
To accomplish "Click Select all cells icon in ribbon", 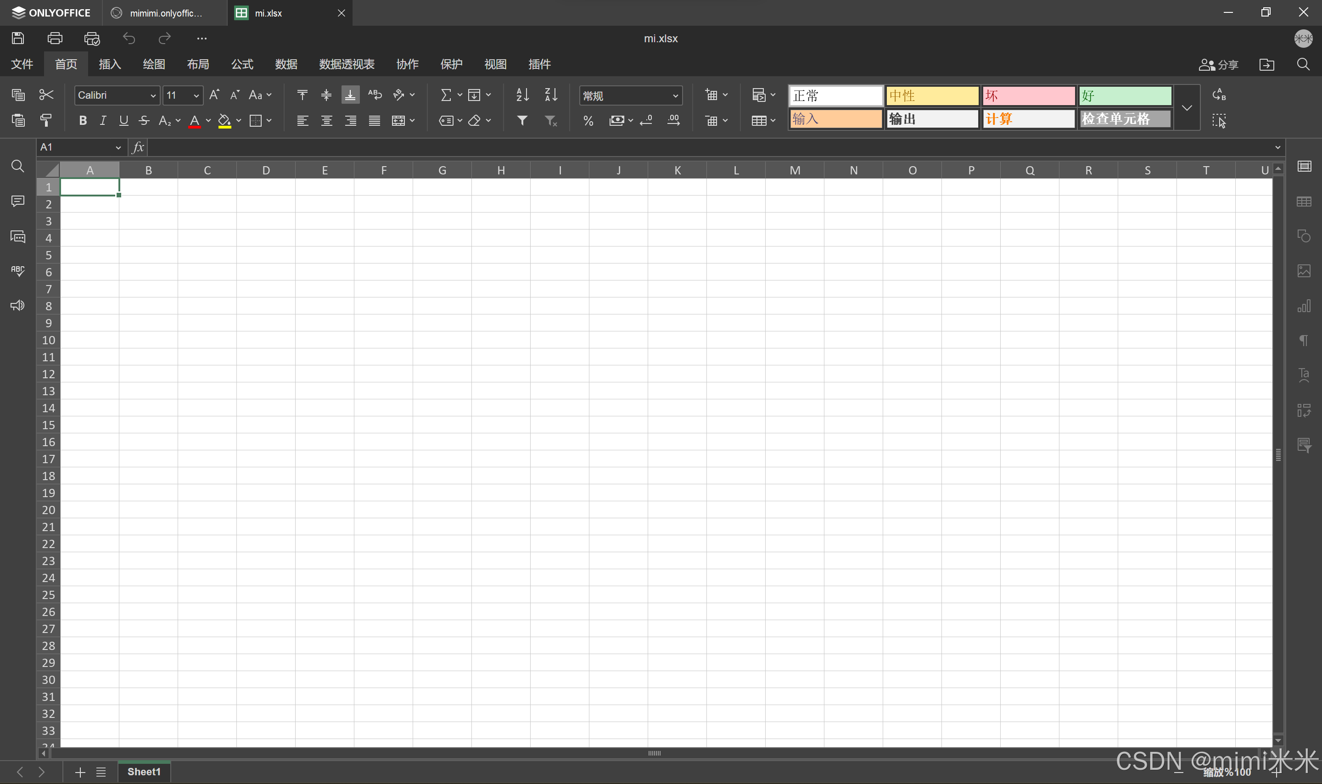I will point(1219,120).
